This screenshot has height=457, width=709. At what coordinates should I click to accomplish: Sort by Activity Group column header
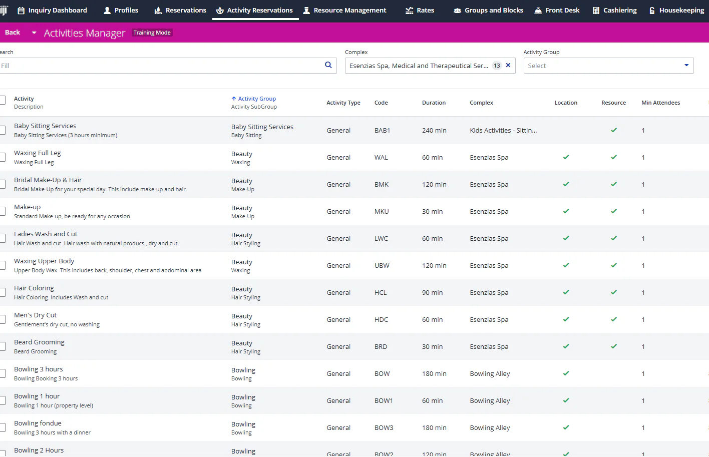[x=257, y=99]
